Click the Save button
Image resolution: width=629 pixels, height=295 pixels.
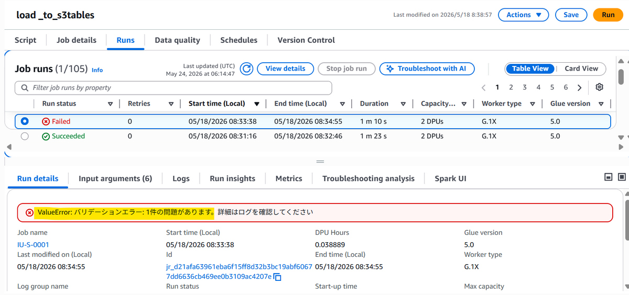pyautogui.click(x=571, y=15)
